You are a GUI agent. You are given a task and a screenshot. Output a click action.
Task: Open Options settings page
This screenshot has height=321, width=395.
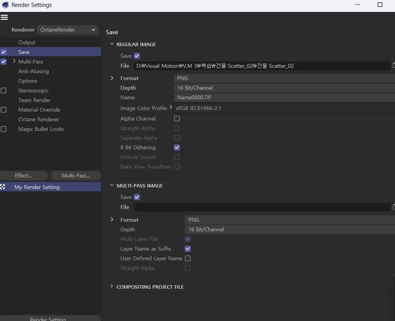coord(28,81)
